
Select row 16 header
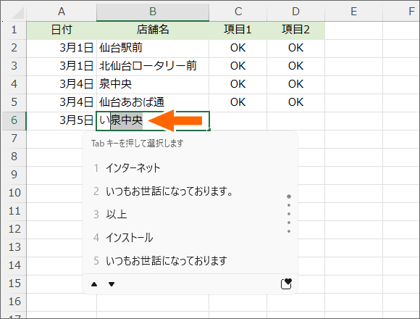tap(14, 302)
